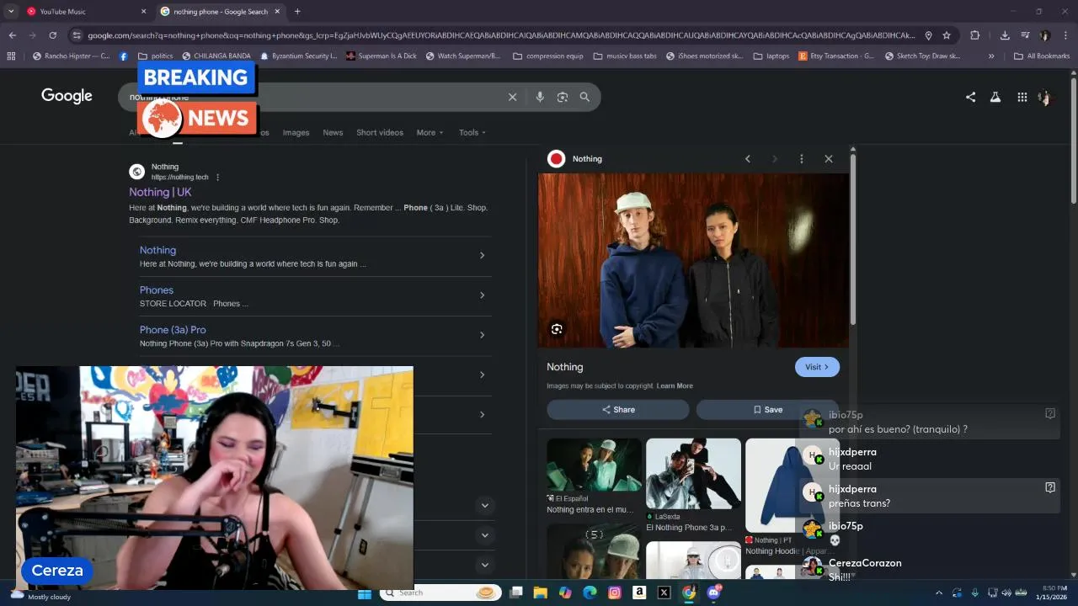The image size is (1078, 606).
Task: Open the new tab plus button
Action: 297,12
